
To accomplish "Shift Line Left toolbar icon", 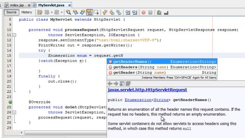I will click(128, 12).
